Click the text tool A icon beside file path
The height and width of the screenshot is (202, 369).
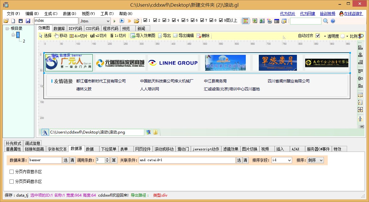45,132
